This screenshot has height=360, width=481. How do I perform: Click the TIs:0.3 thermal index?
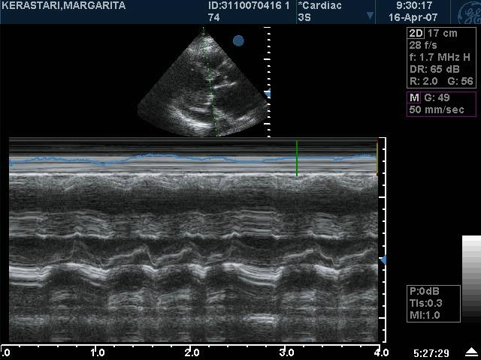click(426, 303)
